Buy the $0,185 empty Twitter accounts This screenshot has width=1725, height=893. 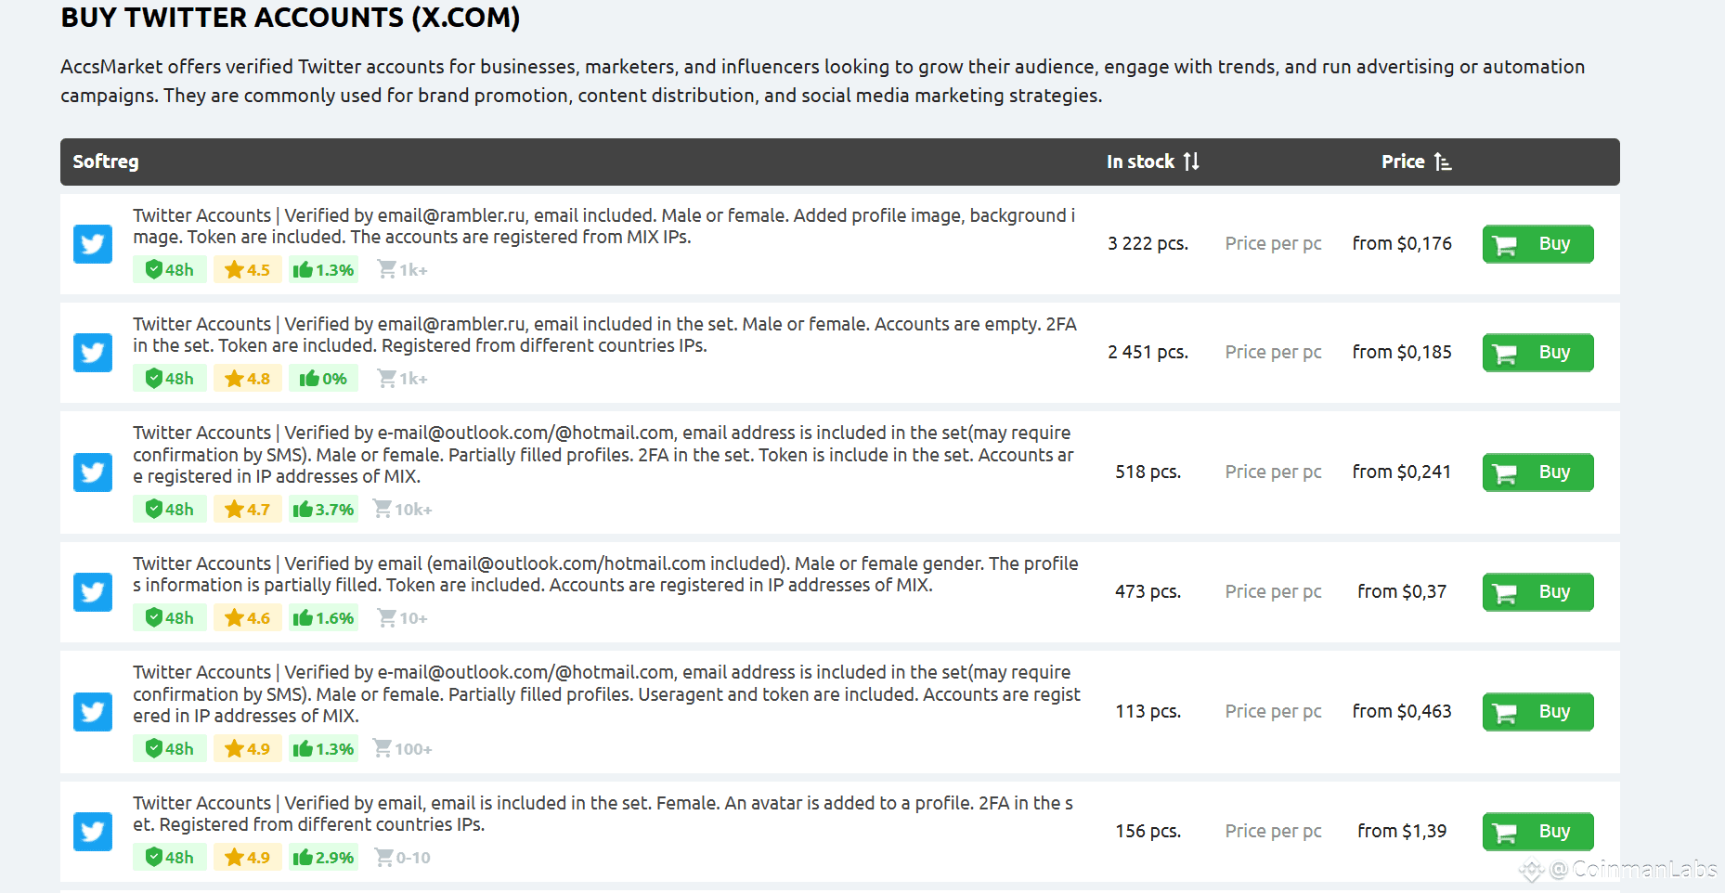(x=1537, y=353)
